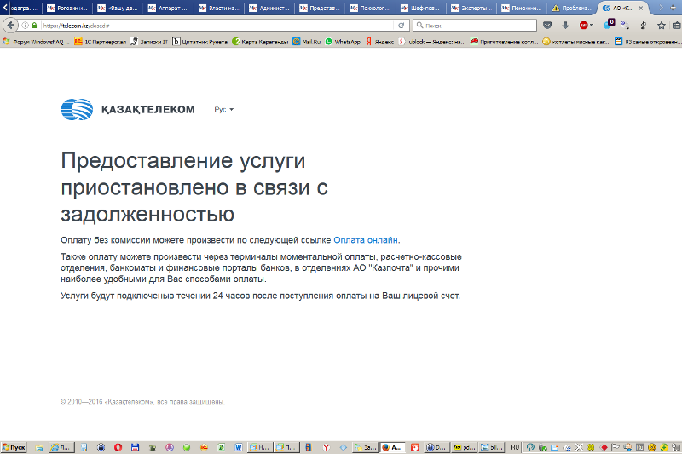
Task: Open the Windows Пуск start menu
Action: pyautogui.click(x=14, y=447)
